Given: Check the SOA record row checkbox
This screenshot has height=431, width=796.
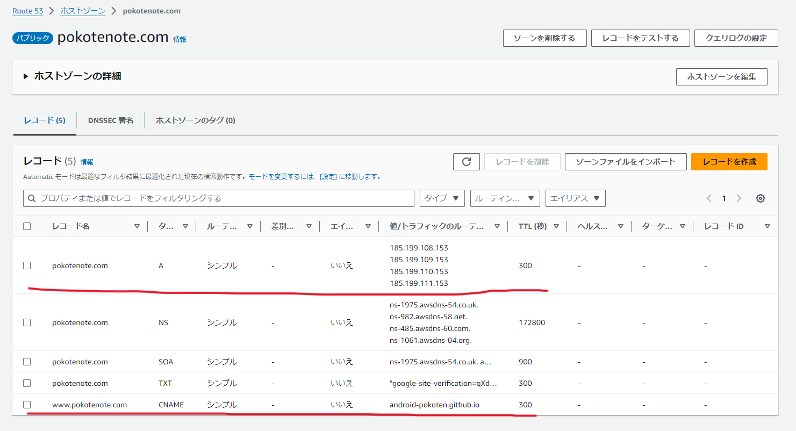Looking at the screenshot, I should click(27, 362).
